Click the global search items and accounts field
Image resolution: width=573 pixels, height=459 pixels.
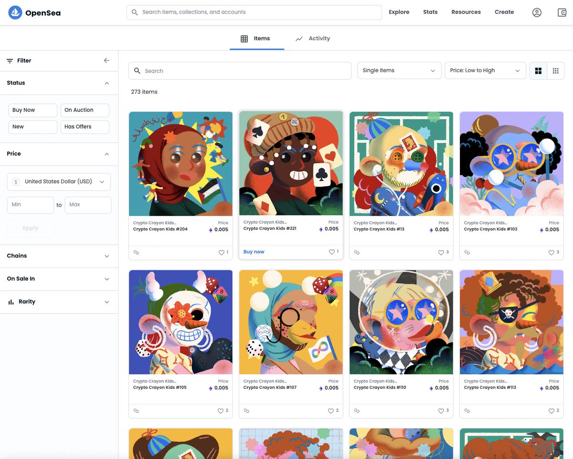[254, 12]
